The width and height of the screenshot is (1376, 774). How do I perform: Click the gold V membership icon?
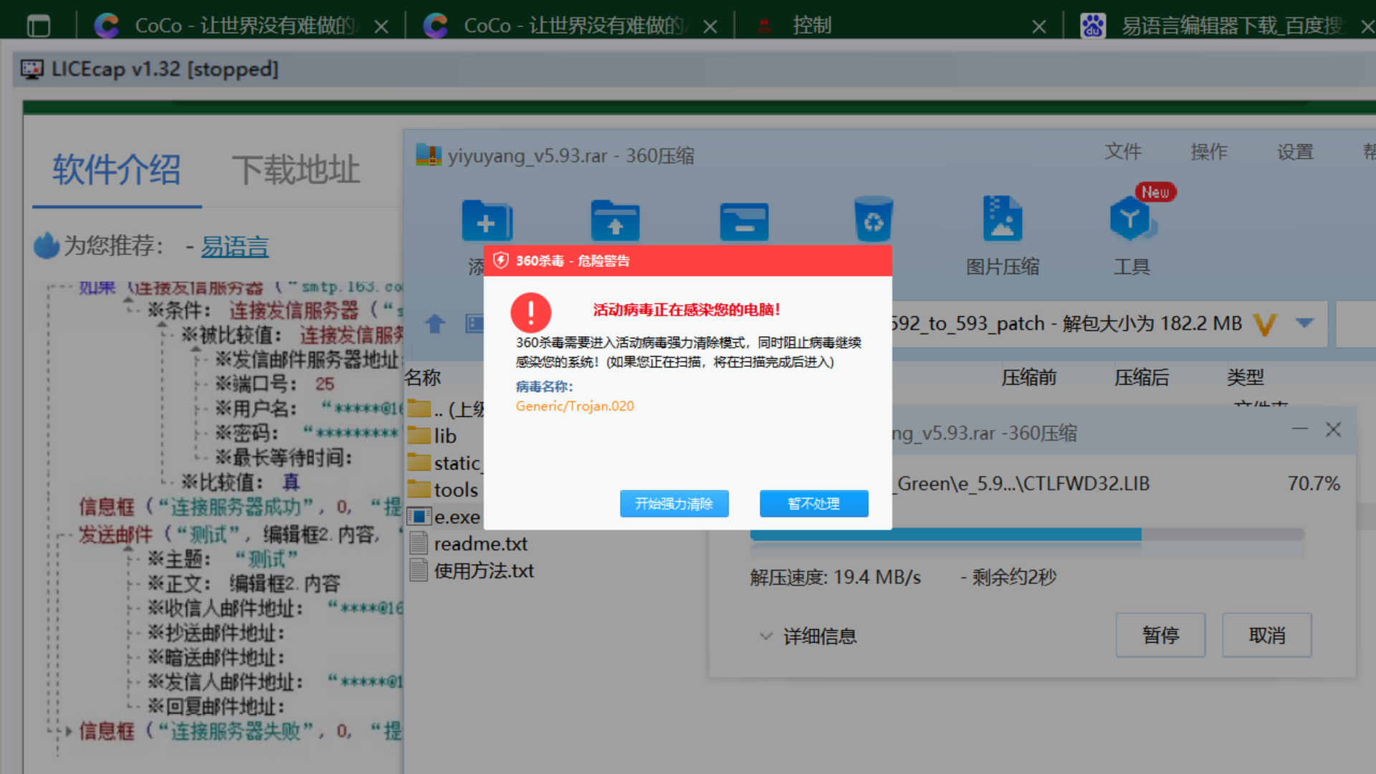(1265, 325)
